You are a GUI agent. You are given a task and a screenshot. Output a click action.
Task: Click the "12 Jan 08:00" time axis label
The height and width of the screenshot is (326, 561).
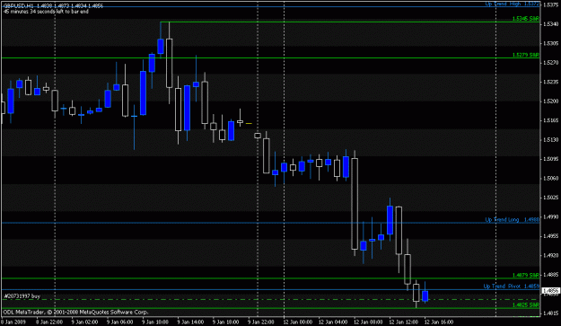pos(368,322)
